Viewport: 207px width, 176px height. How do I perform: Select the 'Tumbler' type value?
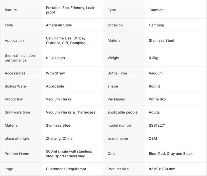click(x=156, y=10)
